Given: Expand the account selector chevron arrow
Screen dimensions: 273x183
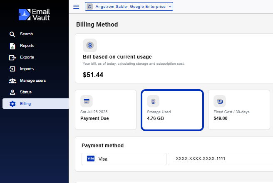Looking at the screenshot, I should coord(170,7).
